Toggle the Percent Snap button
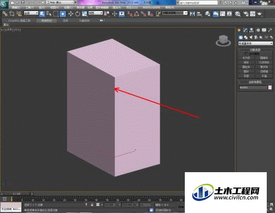 [144, 14]
